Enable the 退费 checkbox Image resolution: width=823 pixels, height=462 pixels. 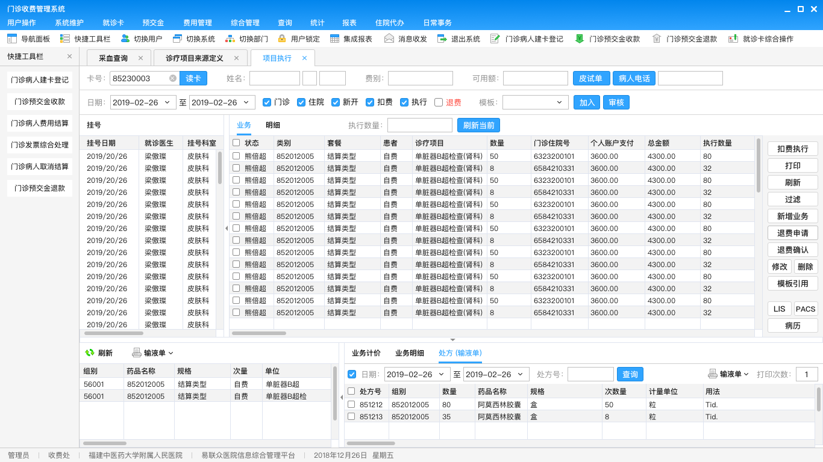[439, 102]
